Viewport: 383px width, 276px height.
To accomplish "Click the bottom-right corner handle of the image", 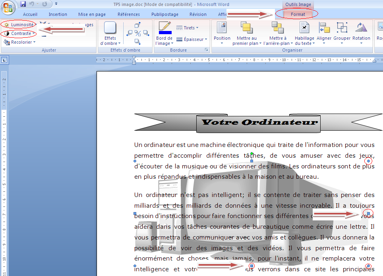I will coord(368,266).
